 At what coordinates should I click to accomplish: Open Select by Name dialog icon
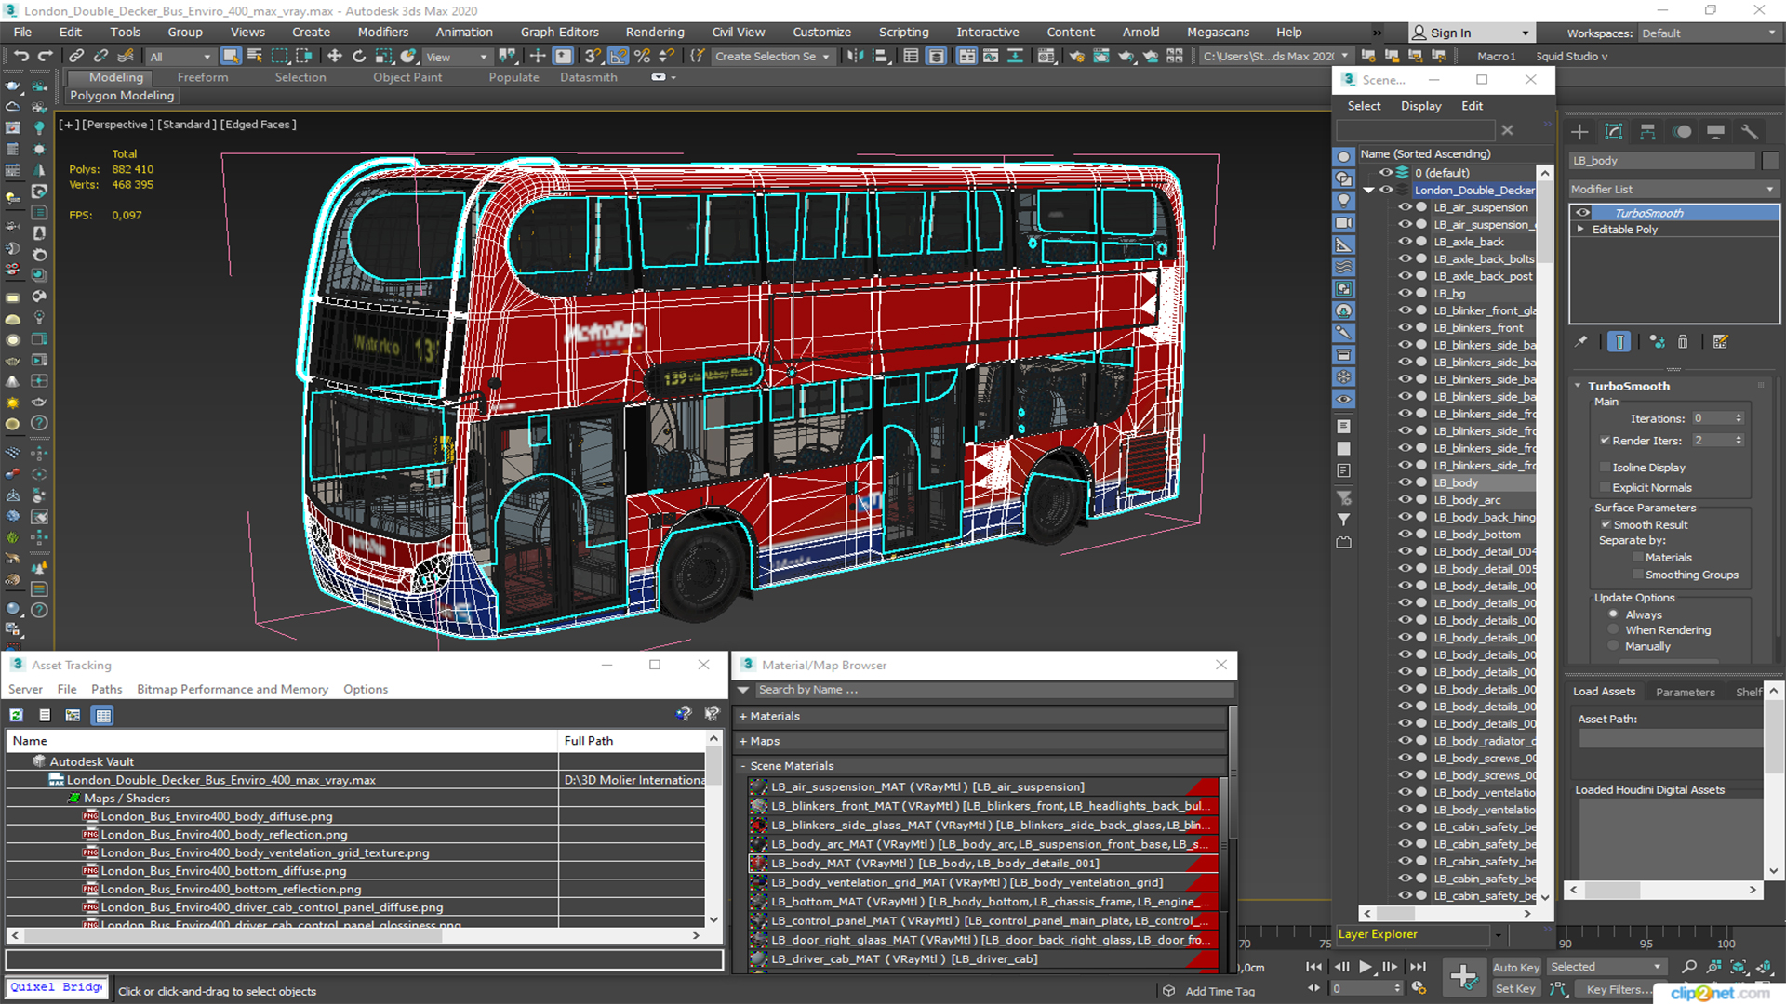click(x=255, y=56)
